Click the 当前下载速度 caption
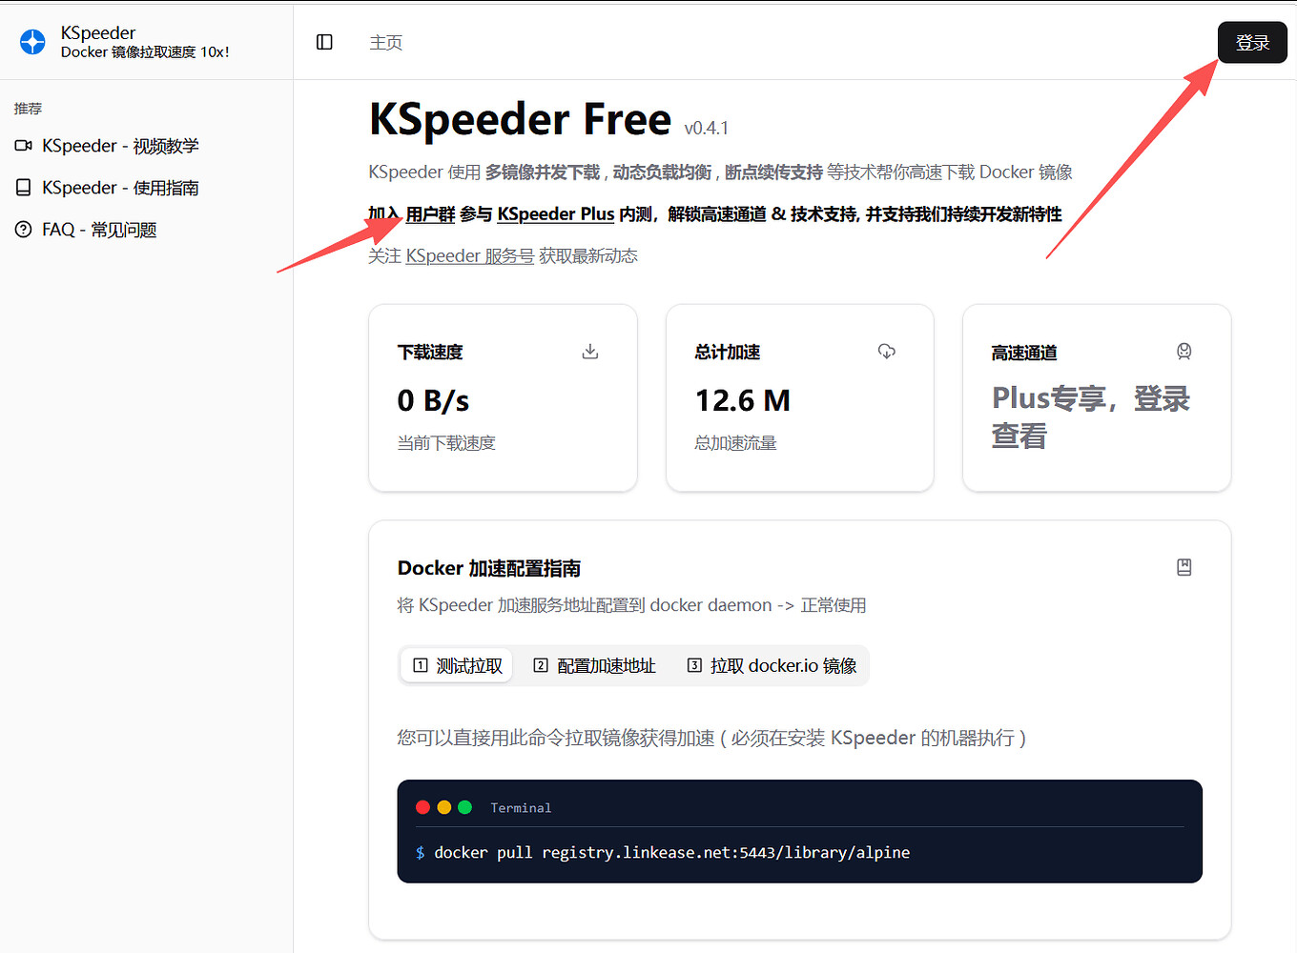 [446, 443]
